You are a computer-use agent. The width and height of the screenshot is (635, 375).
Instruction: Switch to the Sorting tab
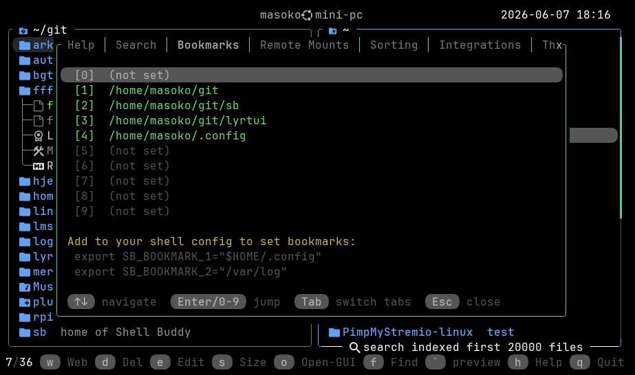[x=394, y=45]
